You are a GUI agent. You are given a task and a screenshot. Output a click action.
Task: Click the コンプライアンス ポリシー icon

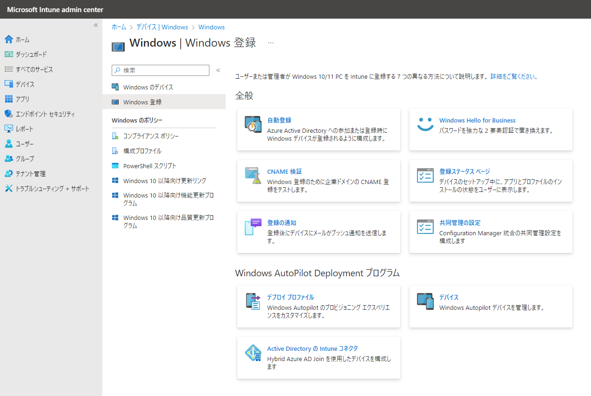coord(115,136)
